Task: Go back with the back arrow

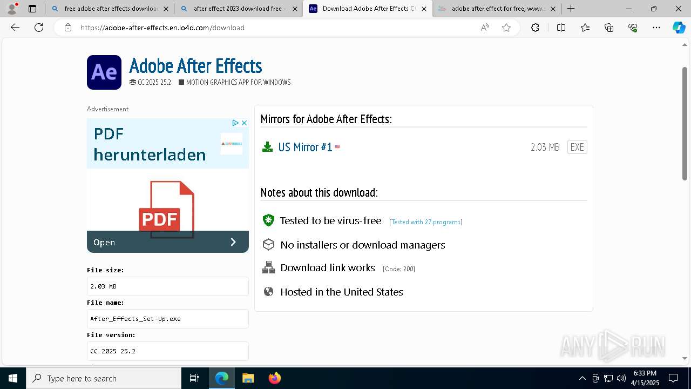Action: [x=15, y=28]
